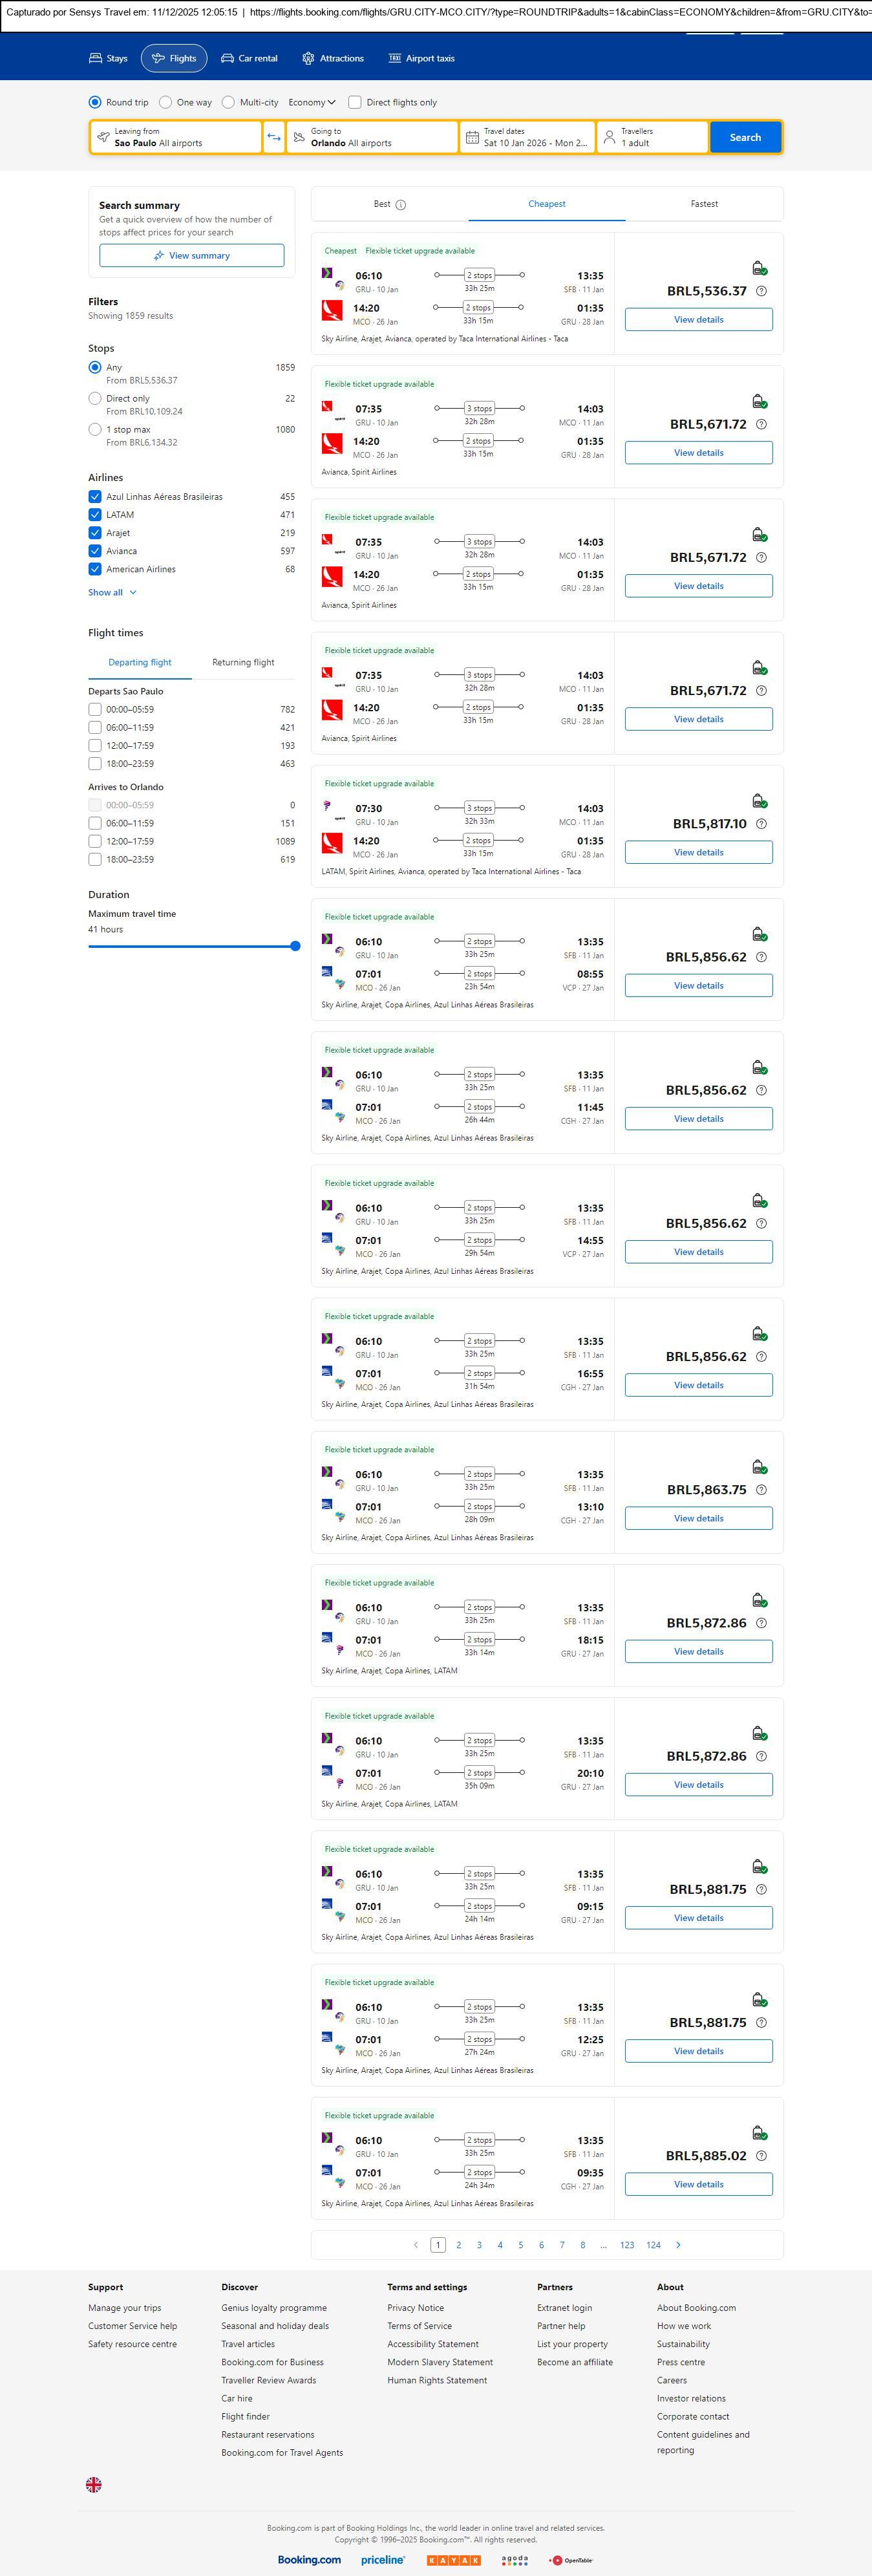Open the Economy cabin class dropdown

(x=311, y=102)
